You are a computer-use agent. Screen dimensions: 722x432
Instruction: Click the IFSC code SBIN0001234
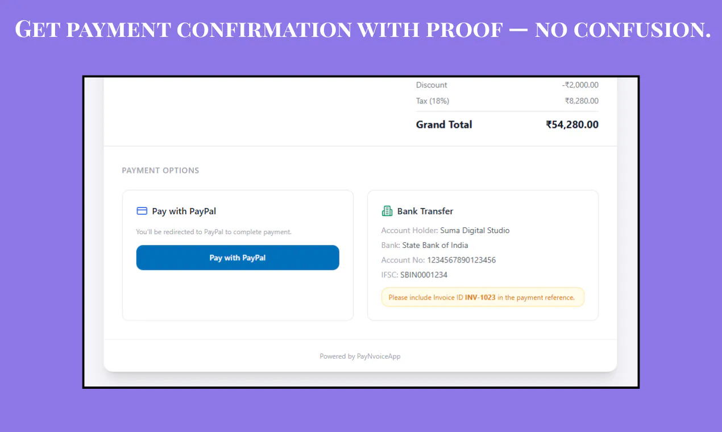(424, 275)
